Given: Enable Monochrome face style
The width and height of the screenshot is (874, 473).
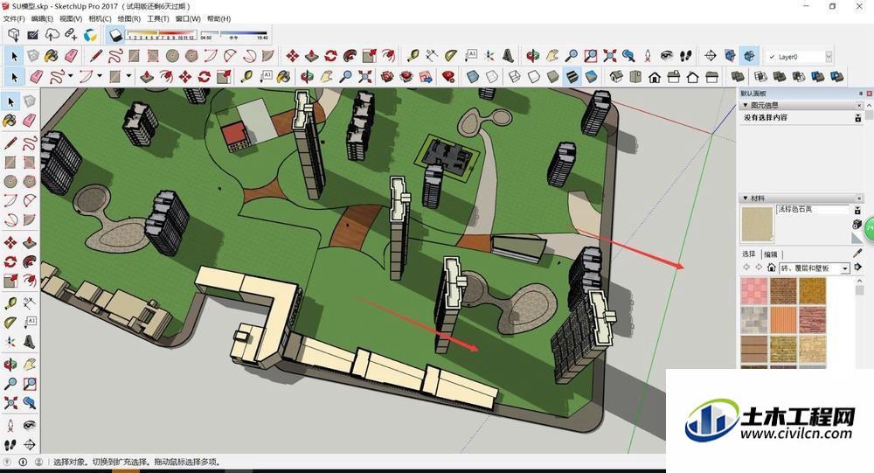Looking at the screenshot, I should 591,76.
